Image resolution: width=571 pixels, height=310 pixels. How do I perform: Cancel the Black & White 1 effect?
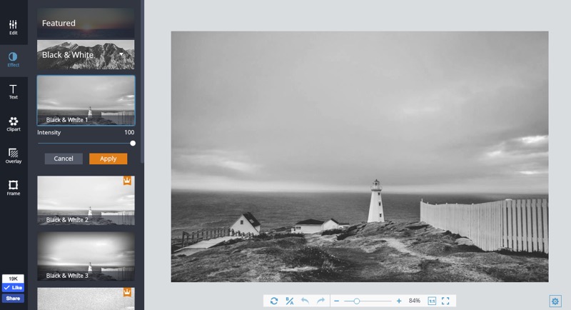[x=64, y=159]
